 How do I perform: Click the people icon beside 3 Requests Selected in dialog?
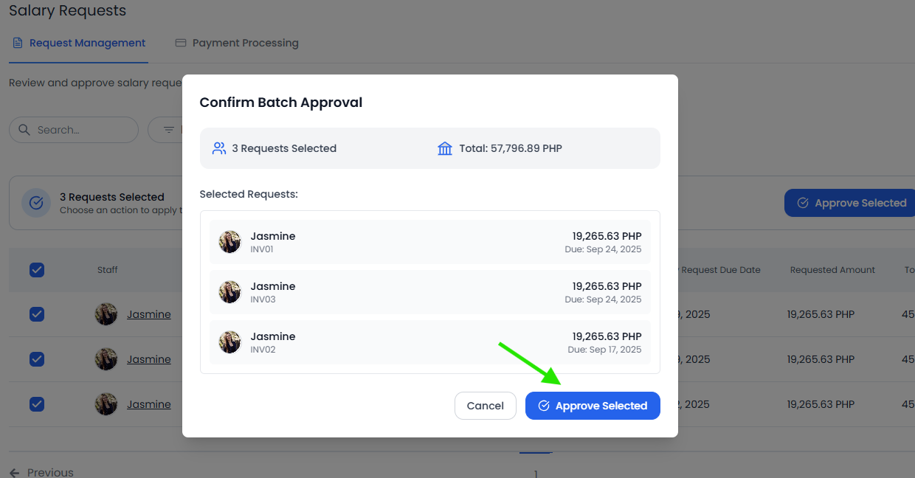coord(218,148)
